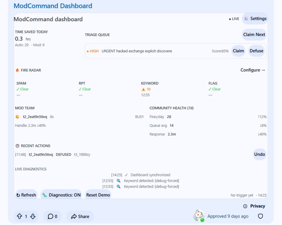Click mod team member t2_2eat9n56vq
The width and height of the screenshot is (282, 225).
[x=35, y=117]
